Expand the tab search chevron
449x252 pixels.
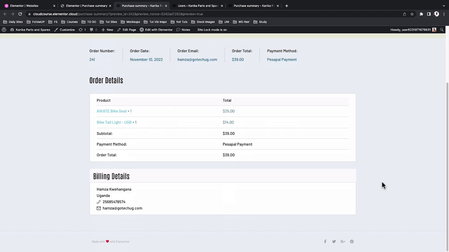point(444,6)
